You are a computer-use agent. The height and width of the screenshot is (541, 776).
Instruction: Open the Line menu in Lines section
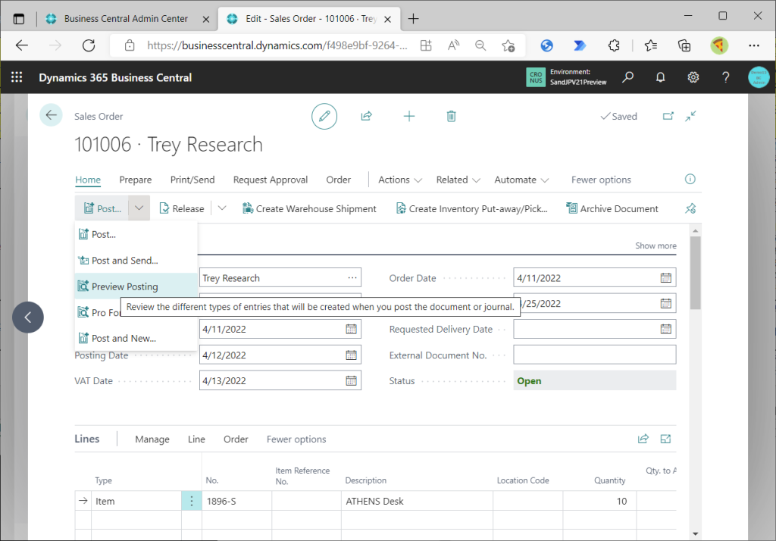(196, 439)
